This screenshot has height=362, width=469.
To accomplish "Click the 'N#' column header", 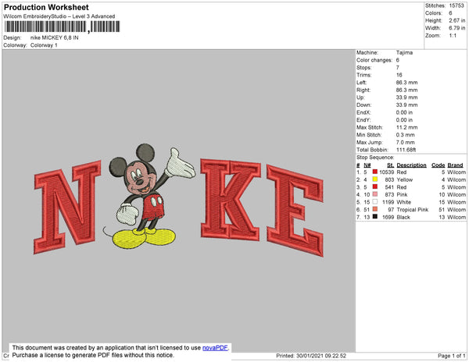I will pyautogui.click(x=367, y=165).
